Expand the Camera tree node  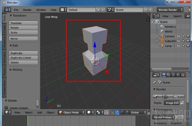point(157,36)
